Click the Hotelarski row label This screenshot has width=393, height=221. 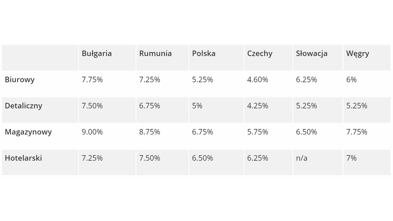23,158
